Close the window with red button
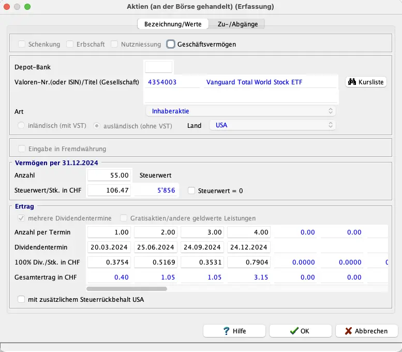Image resolution: width=402 pixels, height=352 pixels. (x=7, y=7)
